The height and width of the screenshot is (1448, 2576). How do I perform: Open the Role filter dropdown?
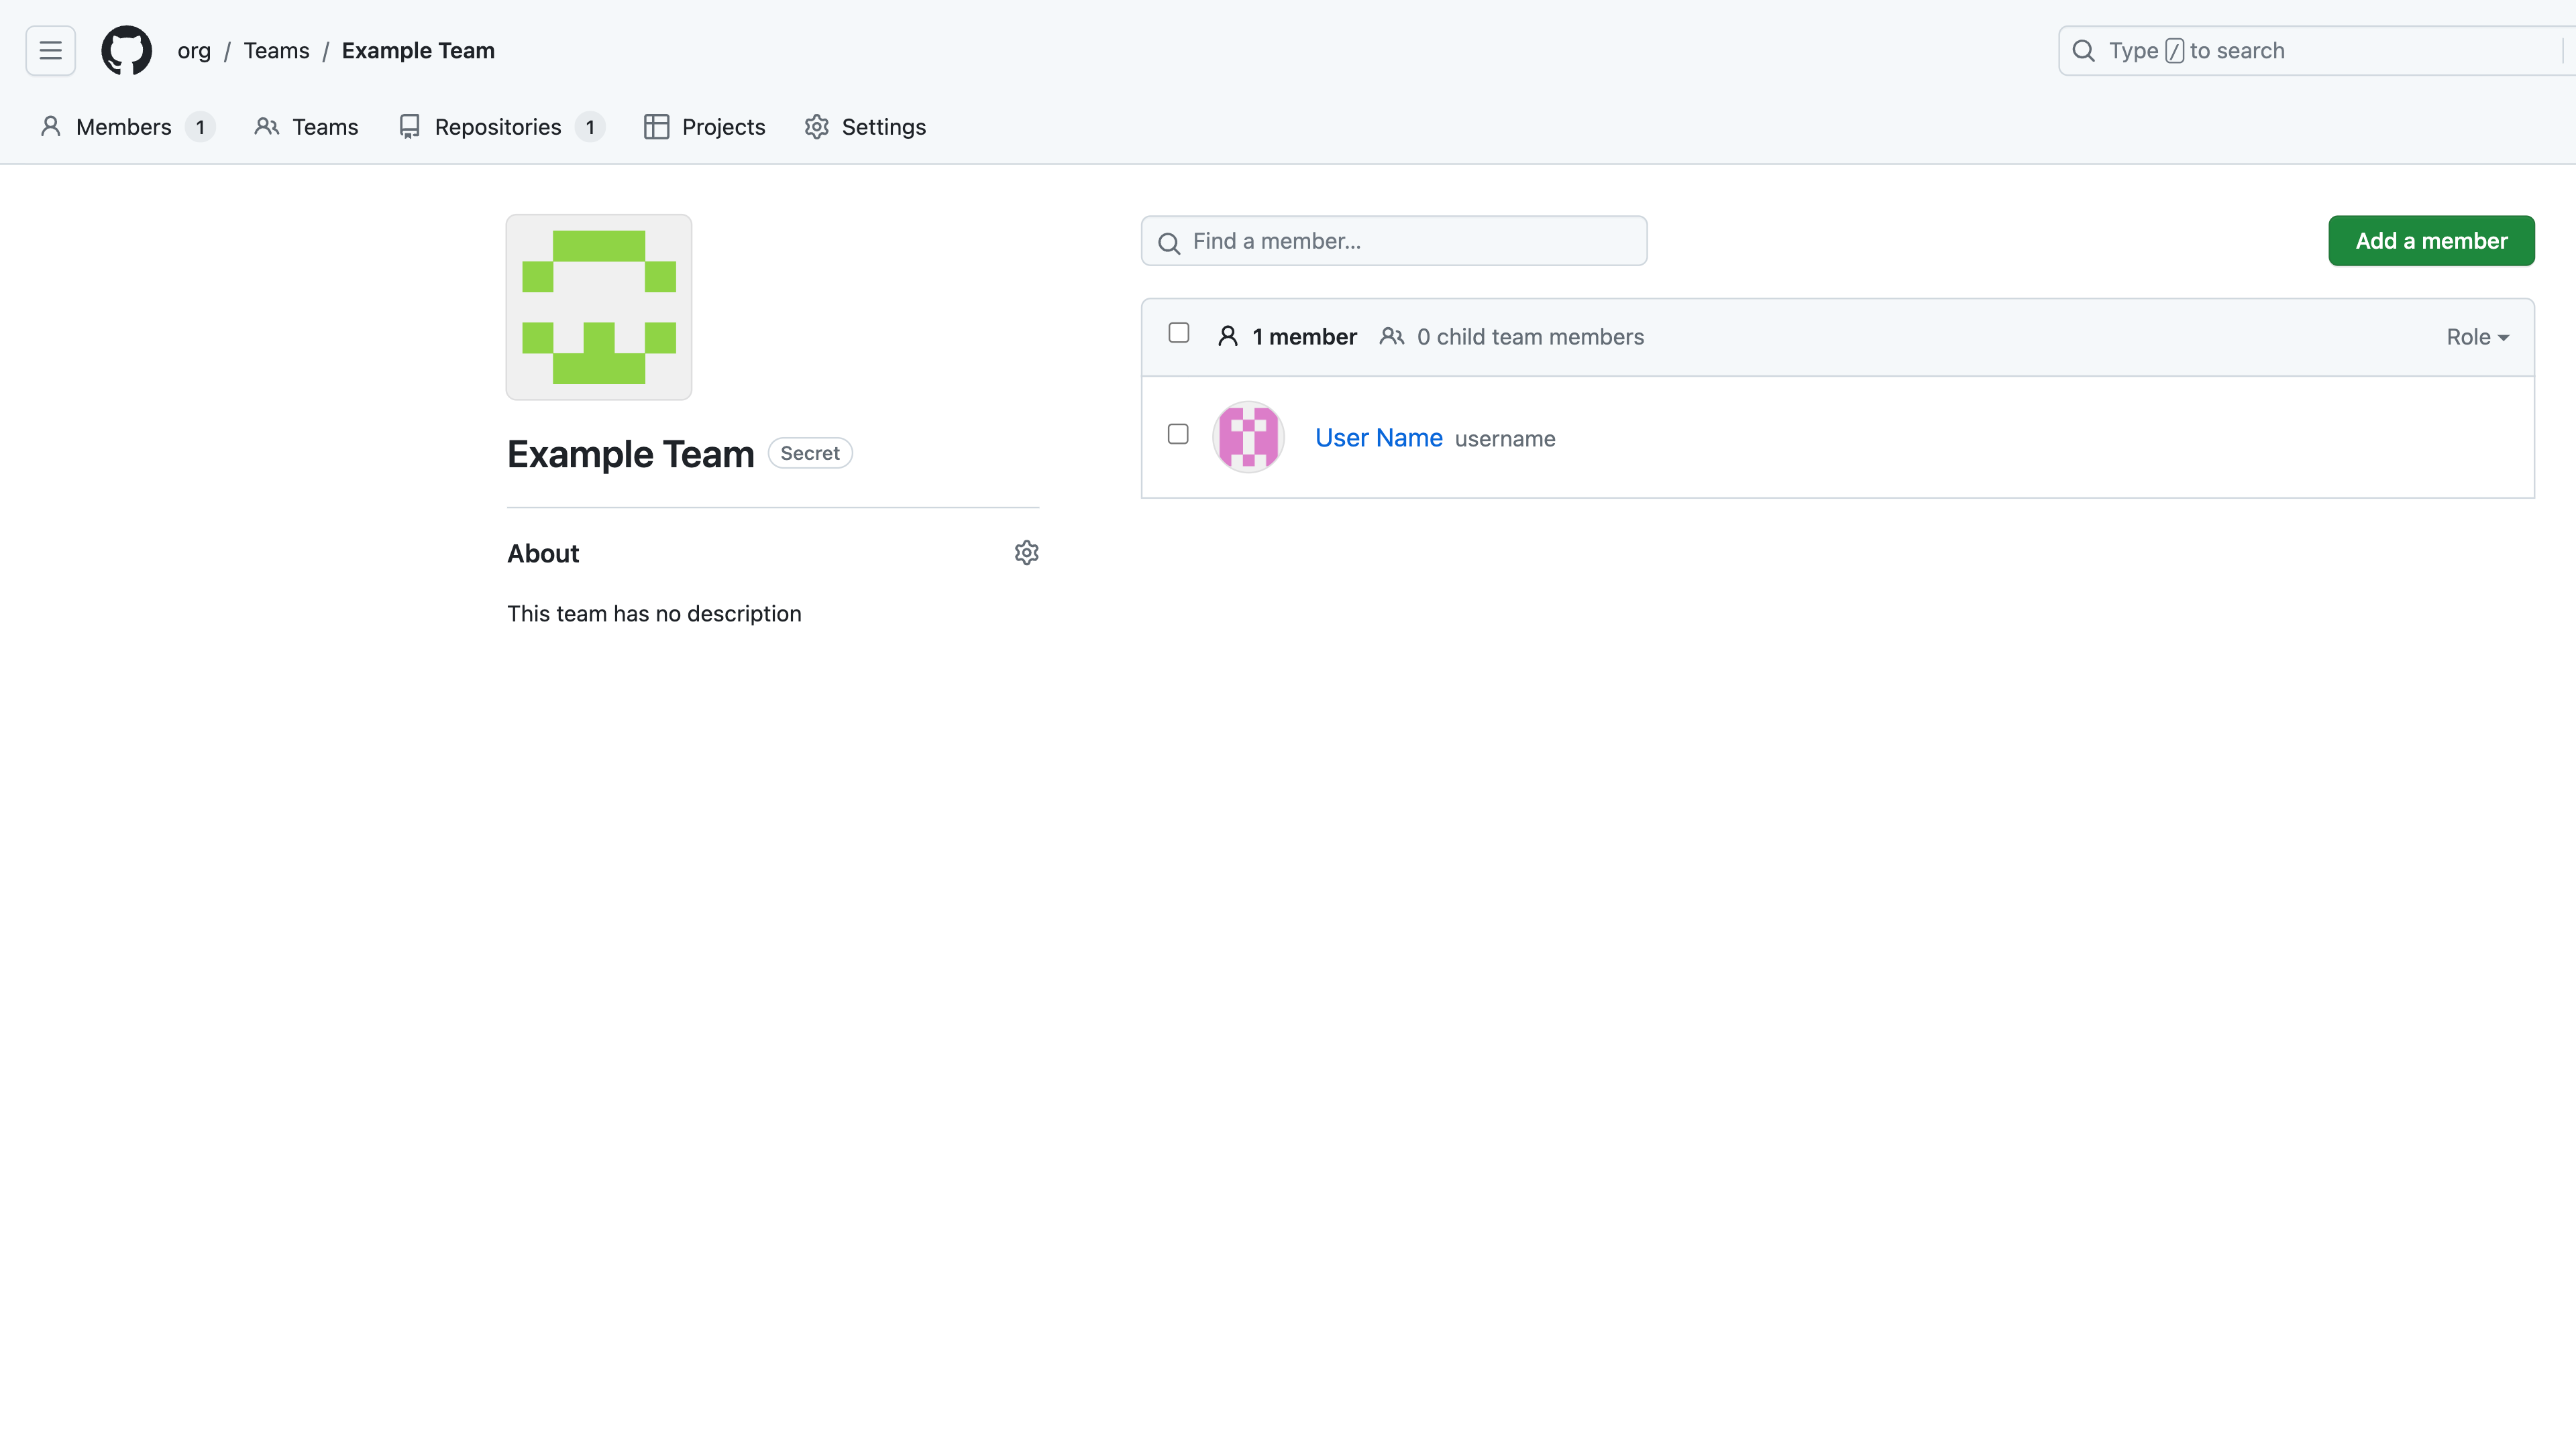coord(2477,337)
